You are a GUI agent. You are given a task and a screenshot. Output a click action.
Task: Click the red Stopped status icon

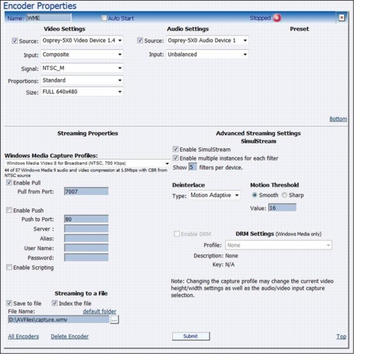pos(277,18)
